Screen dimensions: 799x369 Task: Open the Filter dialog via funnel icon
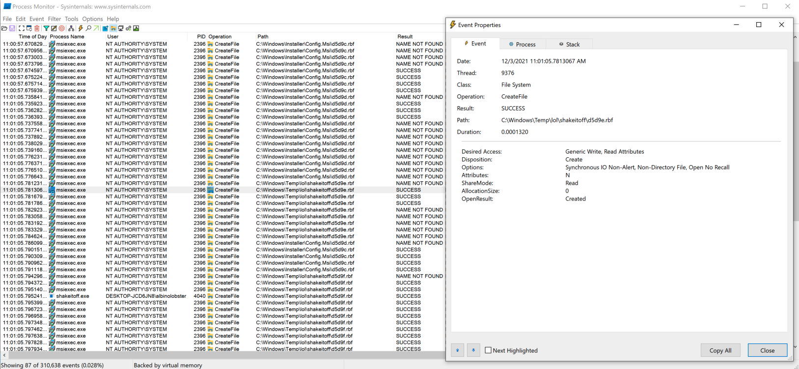(x=46, y=28)
